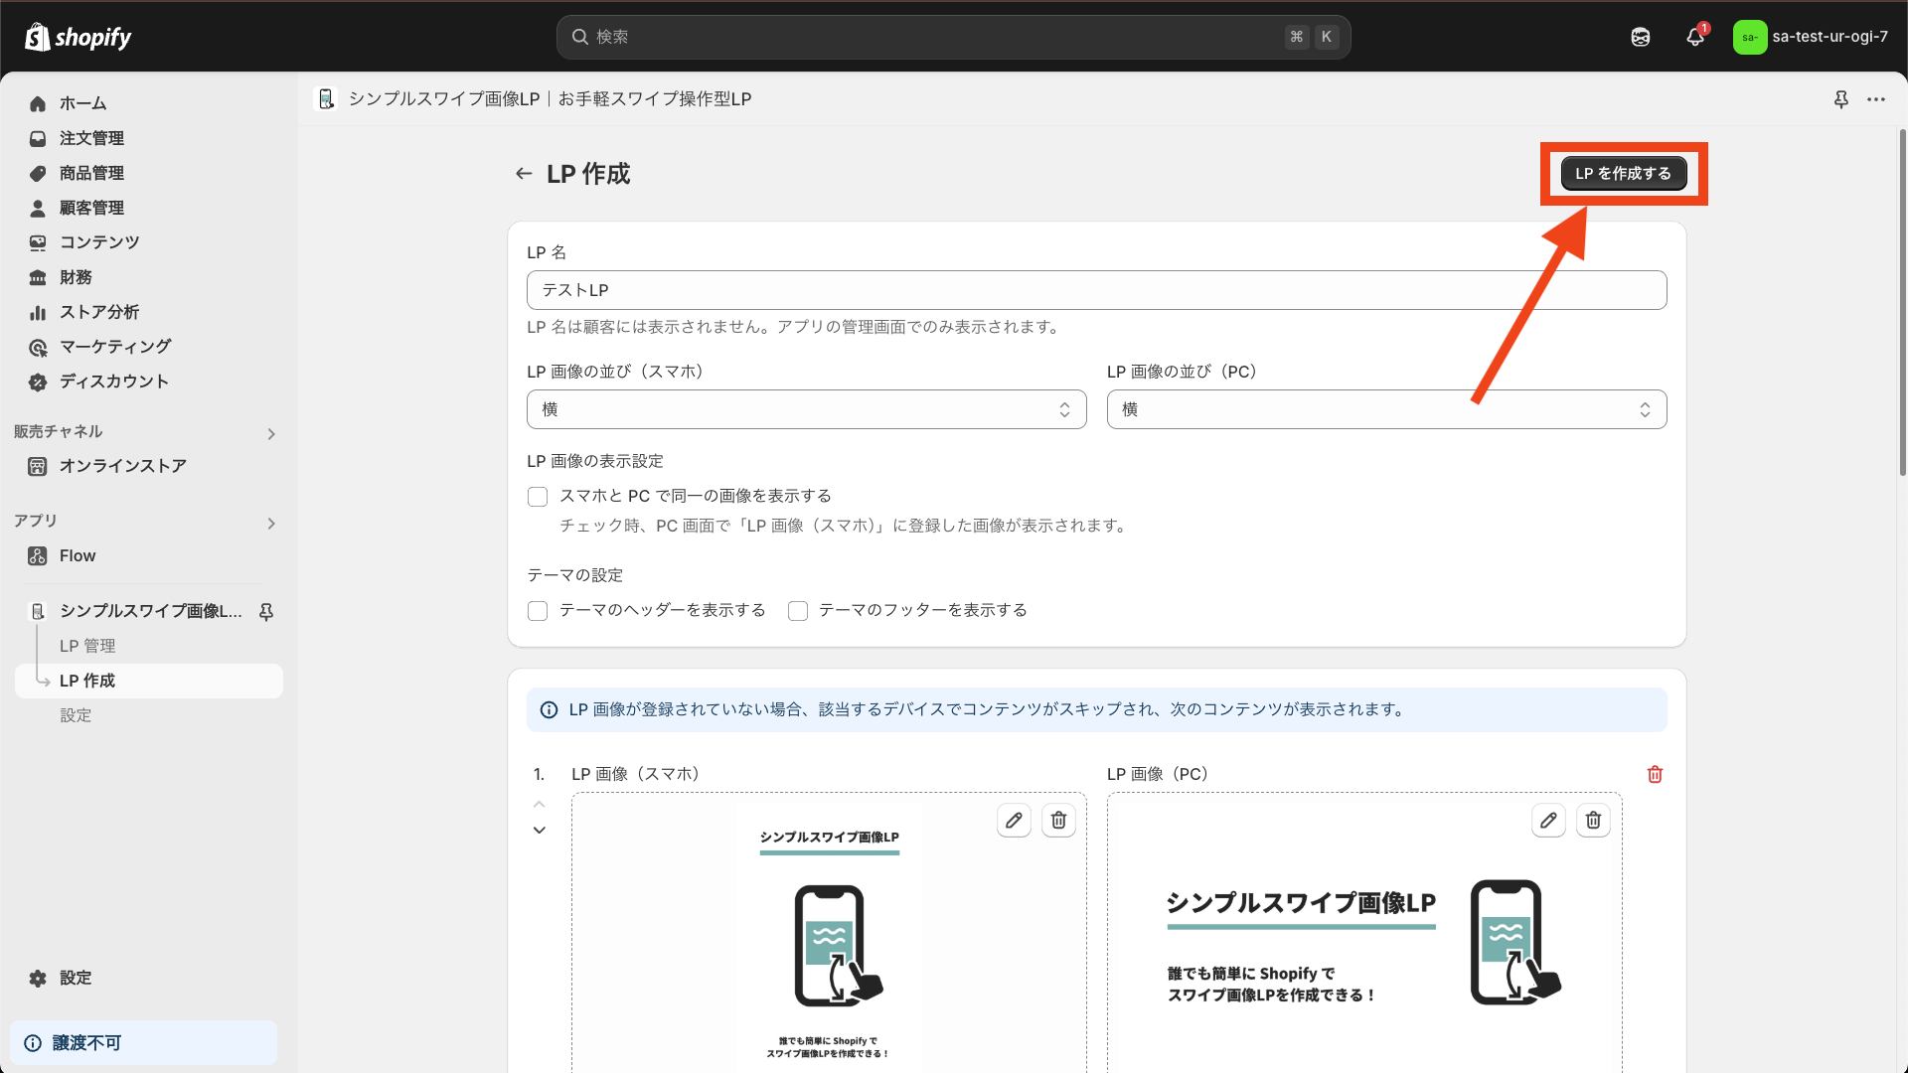1908x1073 pixels.
Task: Open LP 画像の並び（PC） dropdown
Action: click(x=1386, y=409)
